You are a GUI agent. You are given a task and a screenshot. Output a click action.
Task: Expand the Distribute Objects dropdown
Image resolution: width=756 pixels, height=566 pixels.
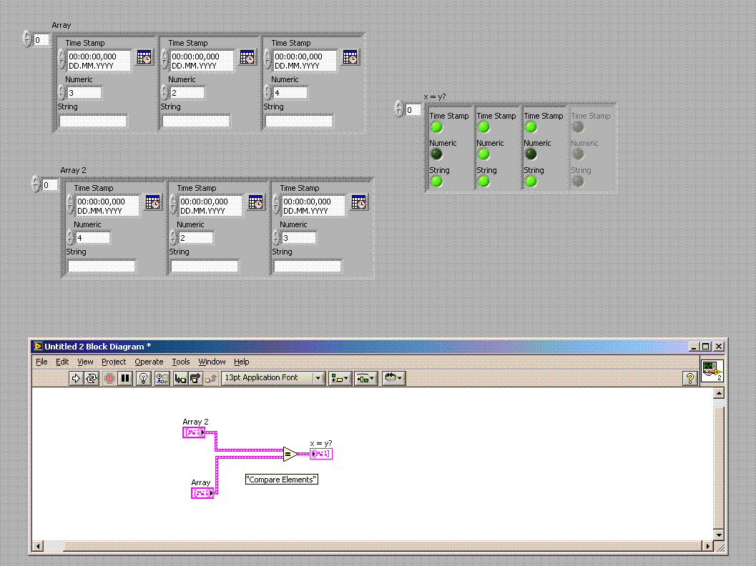[x=366, y=378]
